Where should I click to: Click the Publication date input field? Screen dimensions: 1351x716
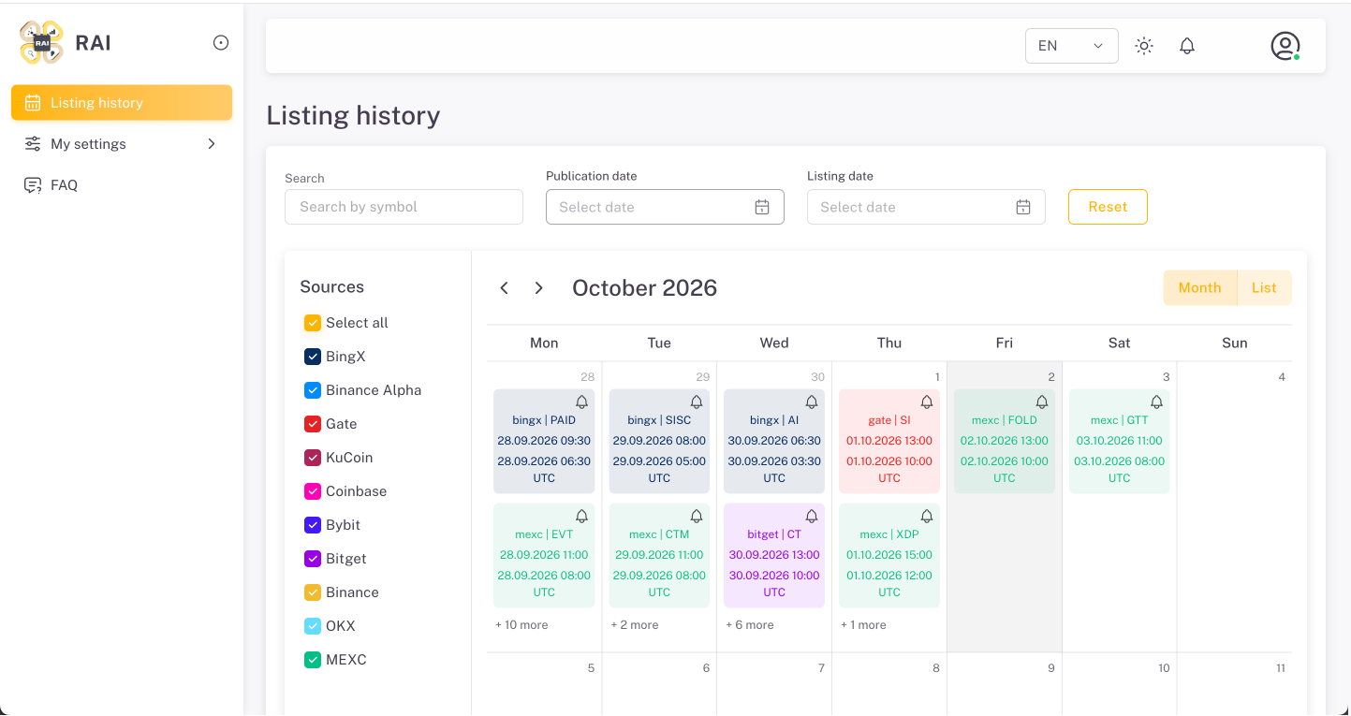(x=665, y=207)
